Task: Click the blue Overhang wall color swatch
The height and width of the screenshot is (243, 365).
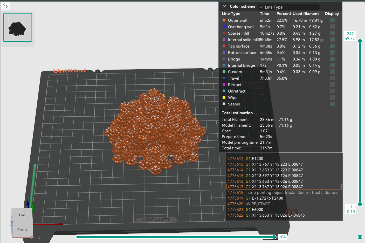Action: click(224, 27)
